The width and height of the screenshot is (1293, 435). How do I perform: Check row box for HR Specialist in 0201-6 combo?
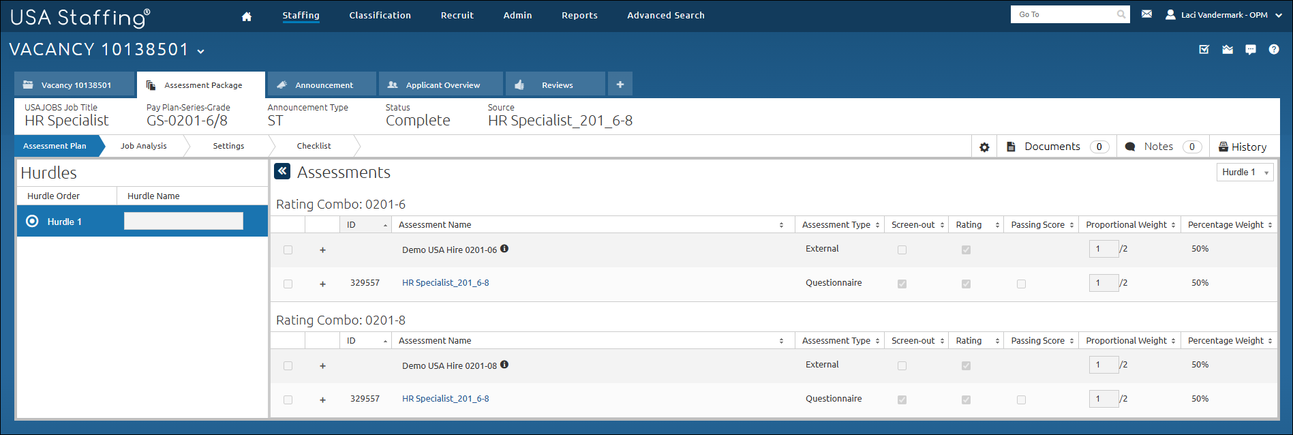288,284
